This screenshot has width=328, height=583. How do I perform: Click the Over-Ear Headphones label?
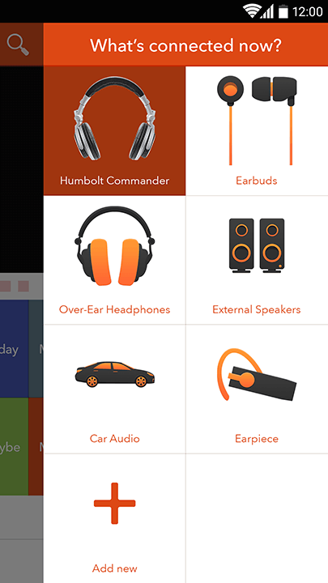pos(114,309)
